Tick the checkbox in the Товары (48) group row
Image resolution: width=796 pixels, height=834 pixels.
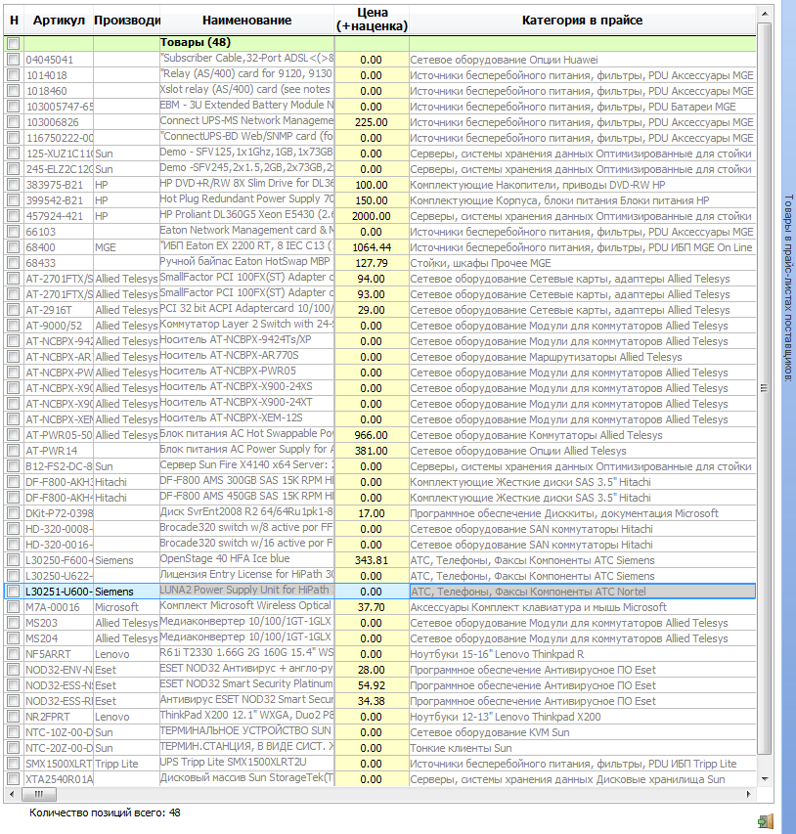pos(14,43)
